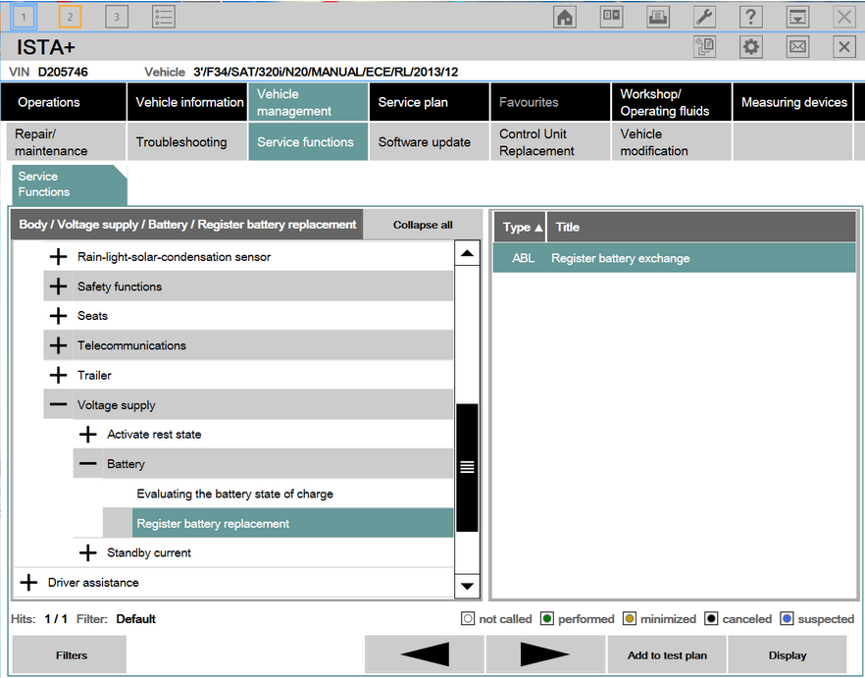Click the Display button
The image size is (865, 678).
click(x=787, y=655)
